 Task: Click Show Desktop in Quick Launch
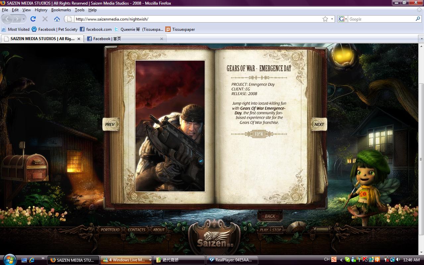click(x=24, y=260)
